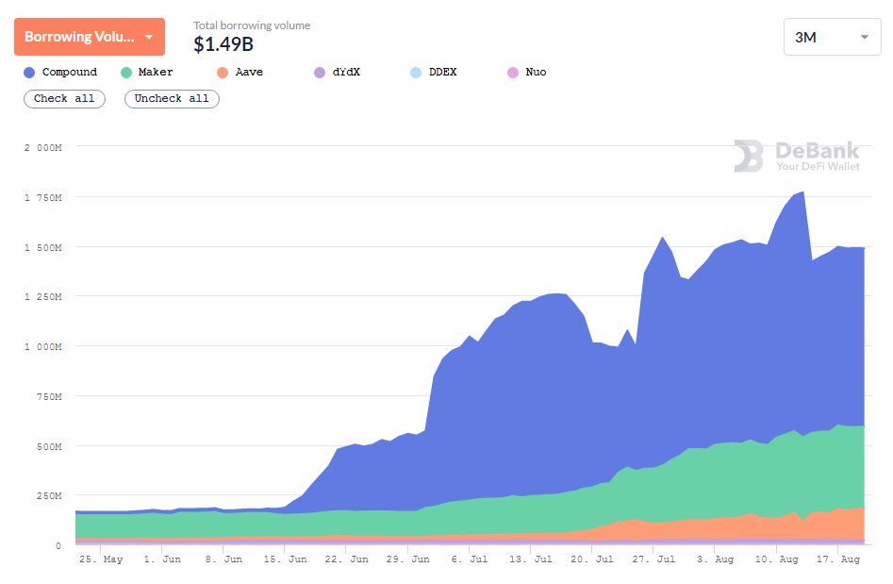Image resolution: width=893 pixels, height=584 pixels.
Task: Click the 2 000M y-axis label
Action: 43,147
